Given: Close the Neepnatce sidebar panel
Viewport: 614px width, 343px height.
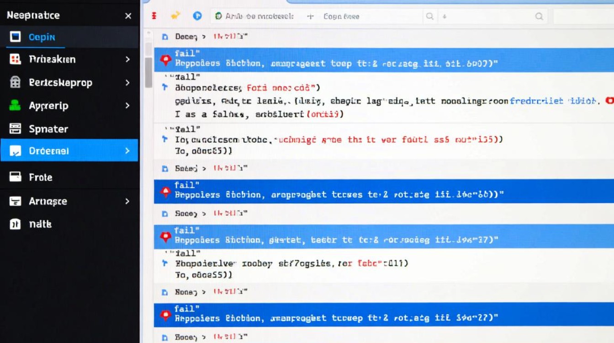Looking at the screenshot, I should pos(128,15).
